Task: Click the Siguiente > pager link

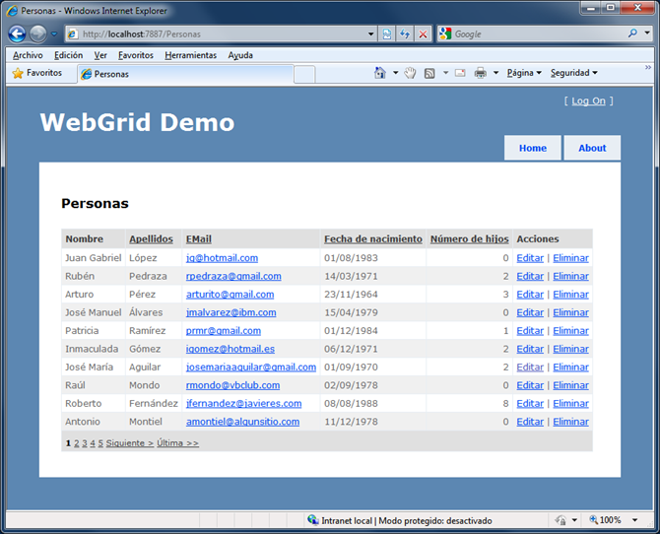Action: pyautogui.click(x=130, y=443)
